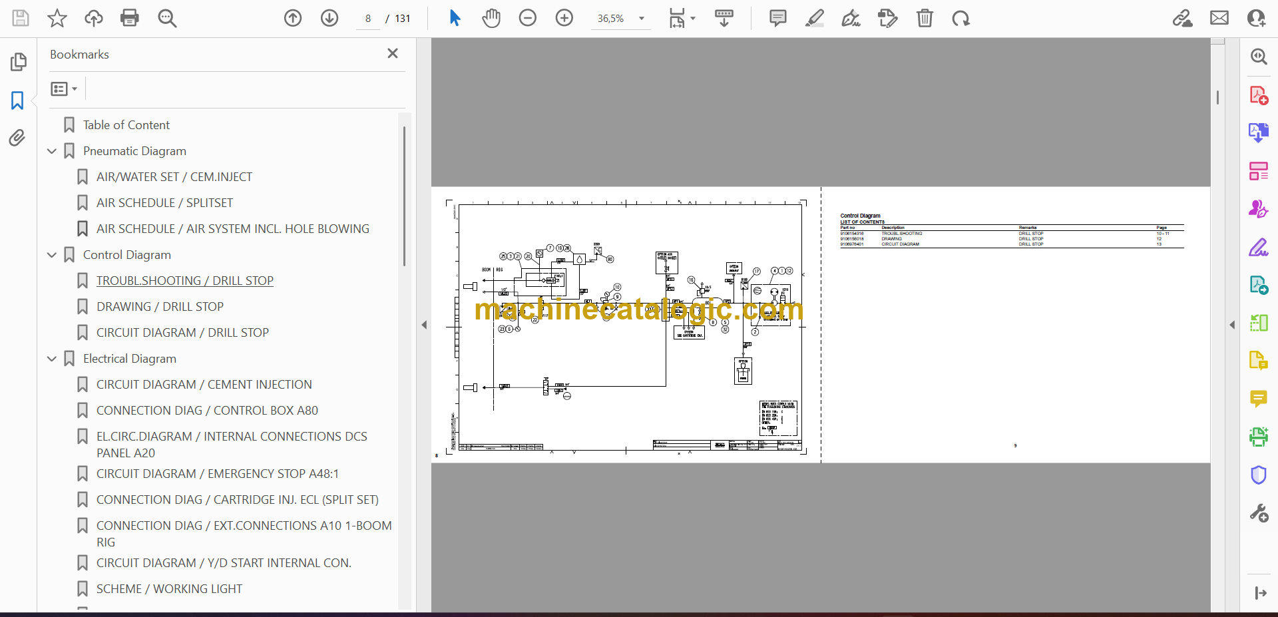Screen dimensions: 1278x617
Task: Select the Highlight text tool
Action: (x=814, y=18)
